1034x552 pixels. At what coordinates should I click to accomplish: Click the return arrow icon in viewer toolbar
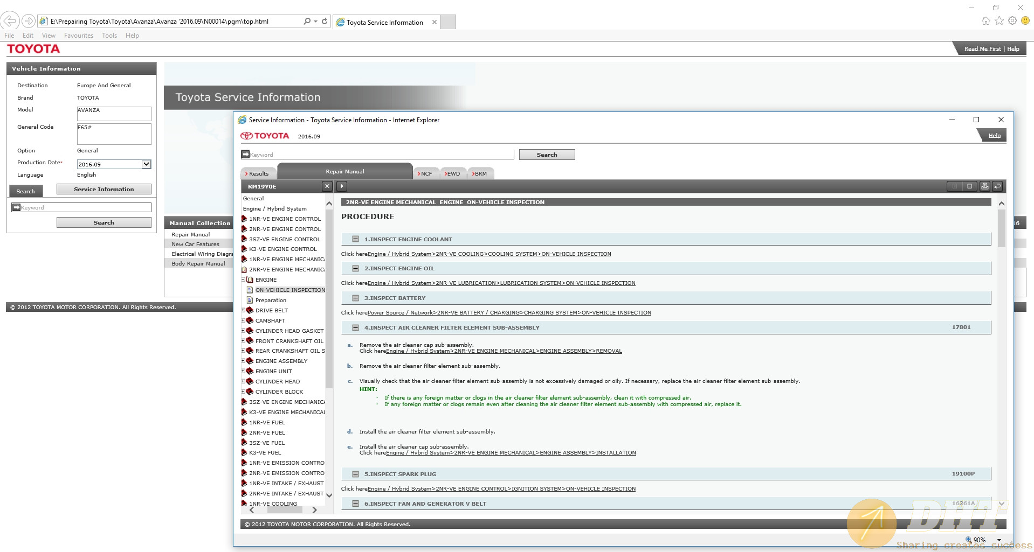coord(997,186)
